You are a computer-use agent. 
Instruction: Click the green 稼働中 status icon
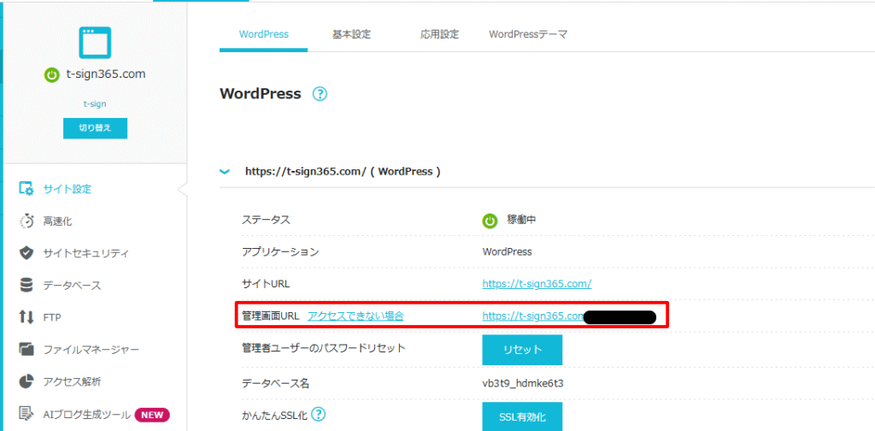tap(490, 221)
